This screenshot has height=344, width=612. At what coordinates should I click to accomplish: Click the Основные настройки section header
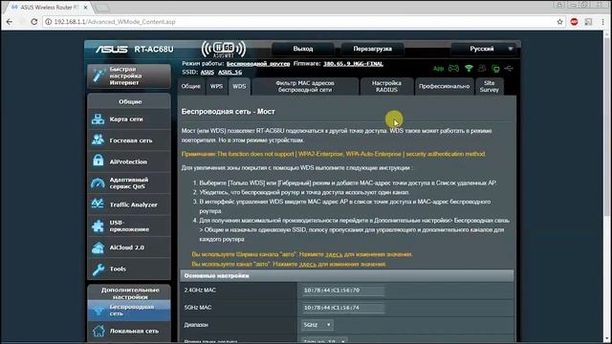tap(346, 275)
